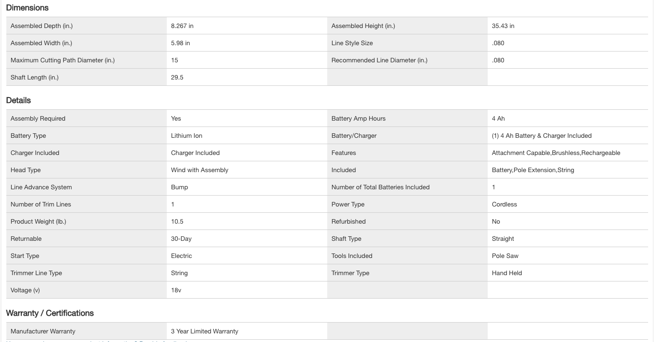Select the Pole Saw tools included value
The image size is (654, 342).
click(x=505, y=256)
